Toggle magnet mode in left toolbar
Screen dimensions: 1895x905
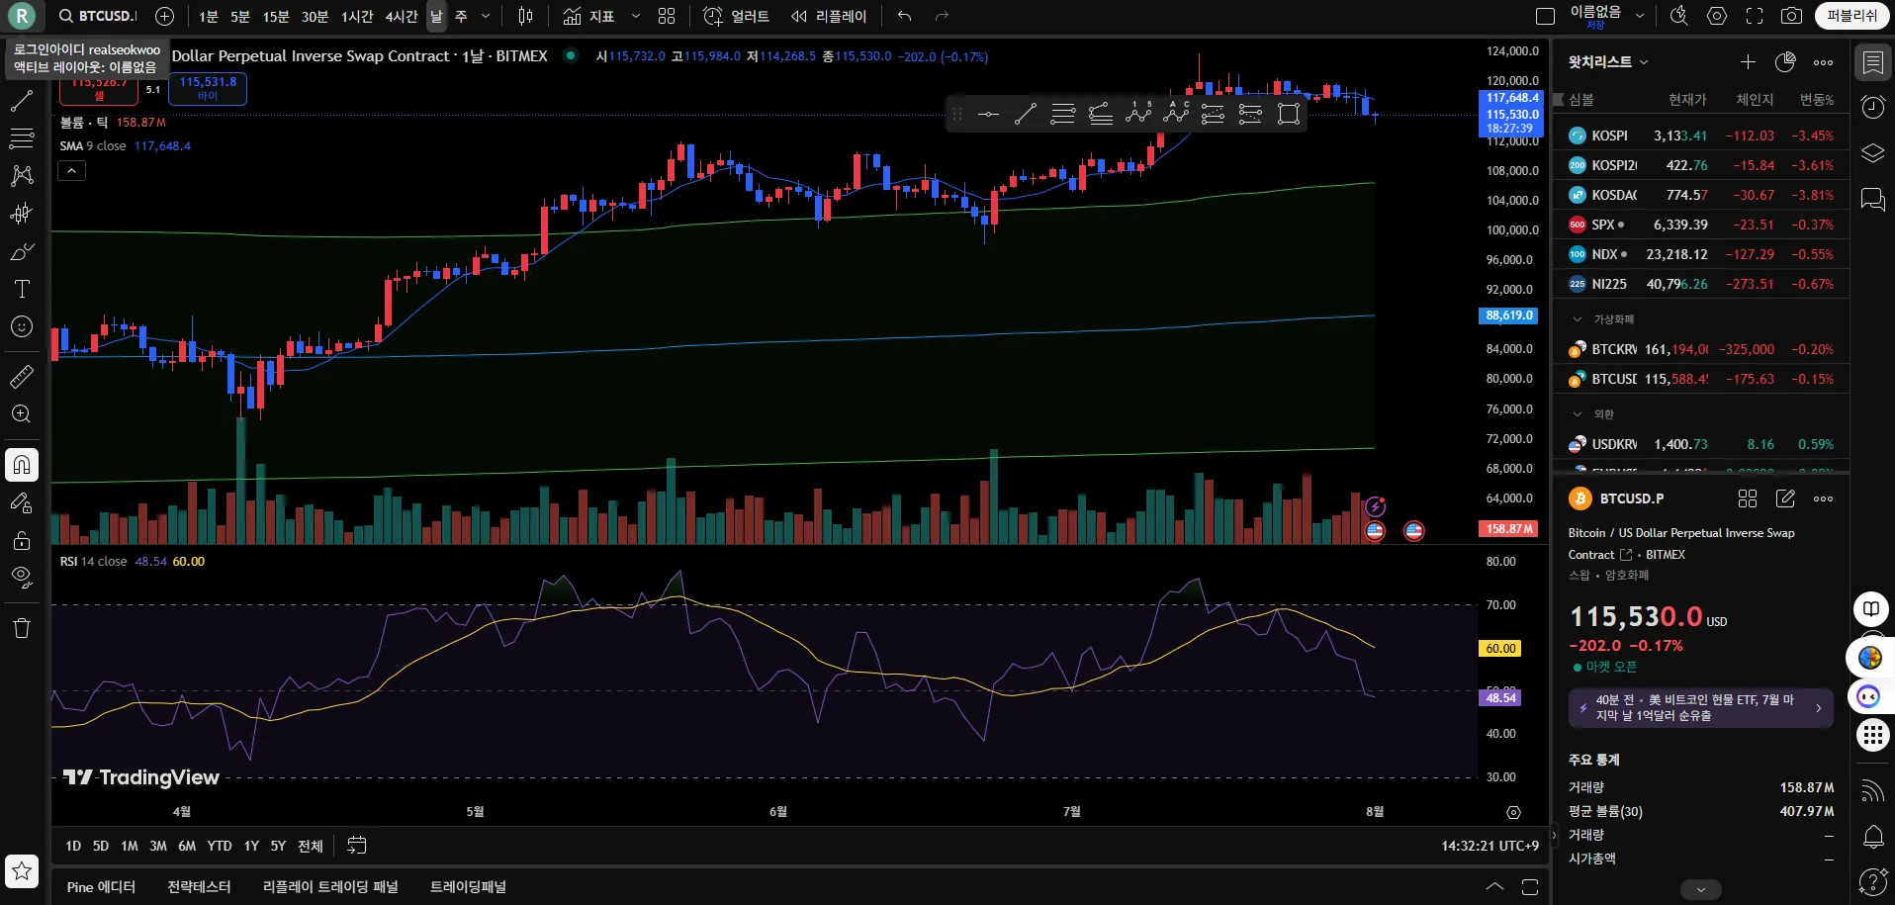[22, 465]
